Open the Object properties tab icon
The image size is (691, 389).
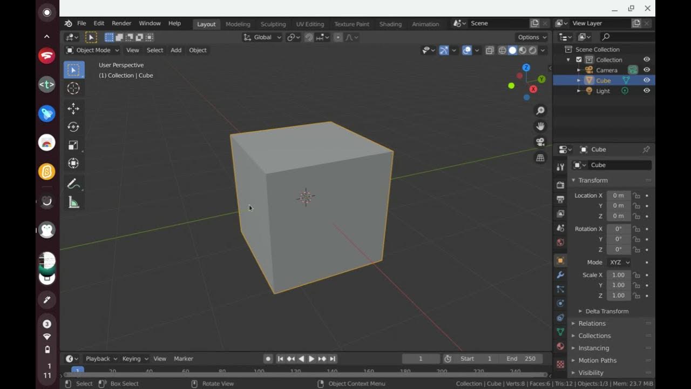(560, 260)
